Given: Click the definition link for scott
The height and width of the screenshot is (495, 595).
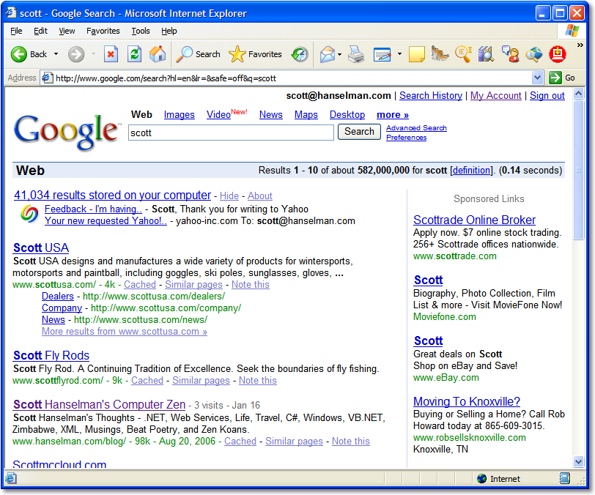Looking at the screenshot, I should click(x=472, y=171).
